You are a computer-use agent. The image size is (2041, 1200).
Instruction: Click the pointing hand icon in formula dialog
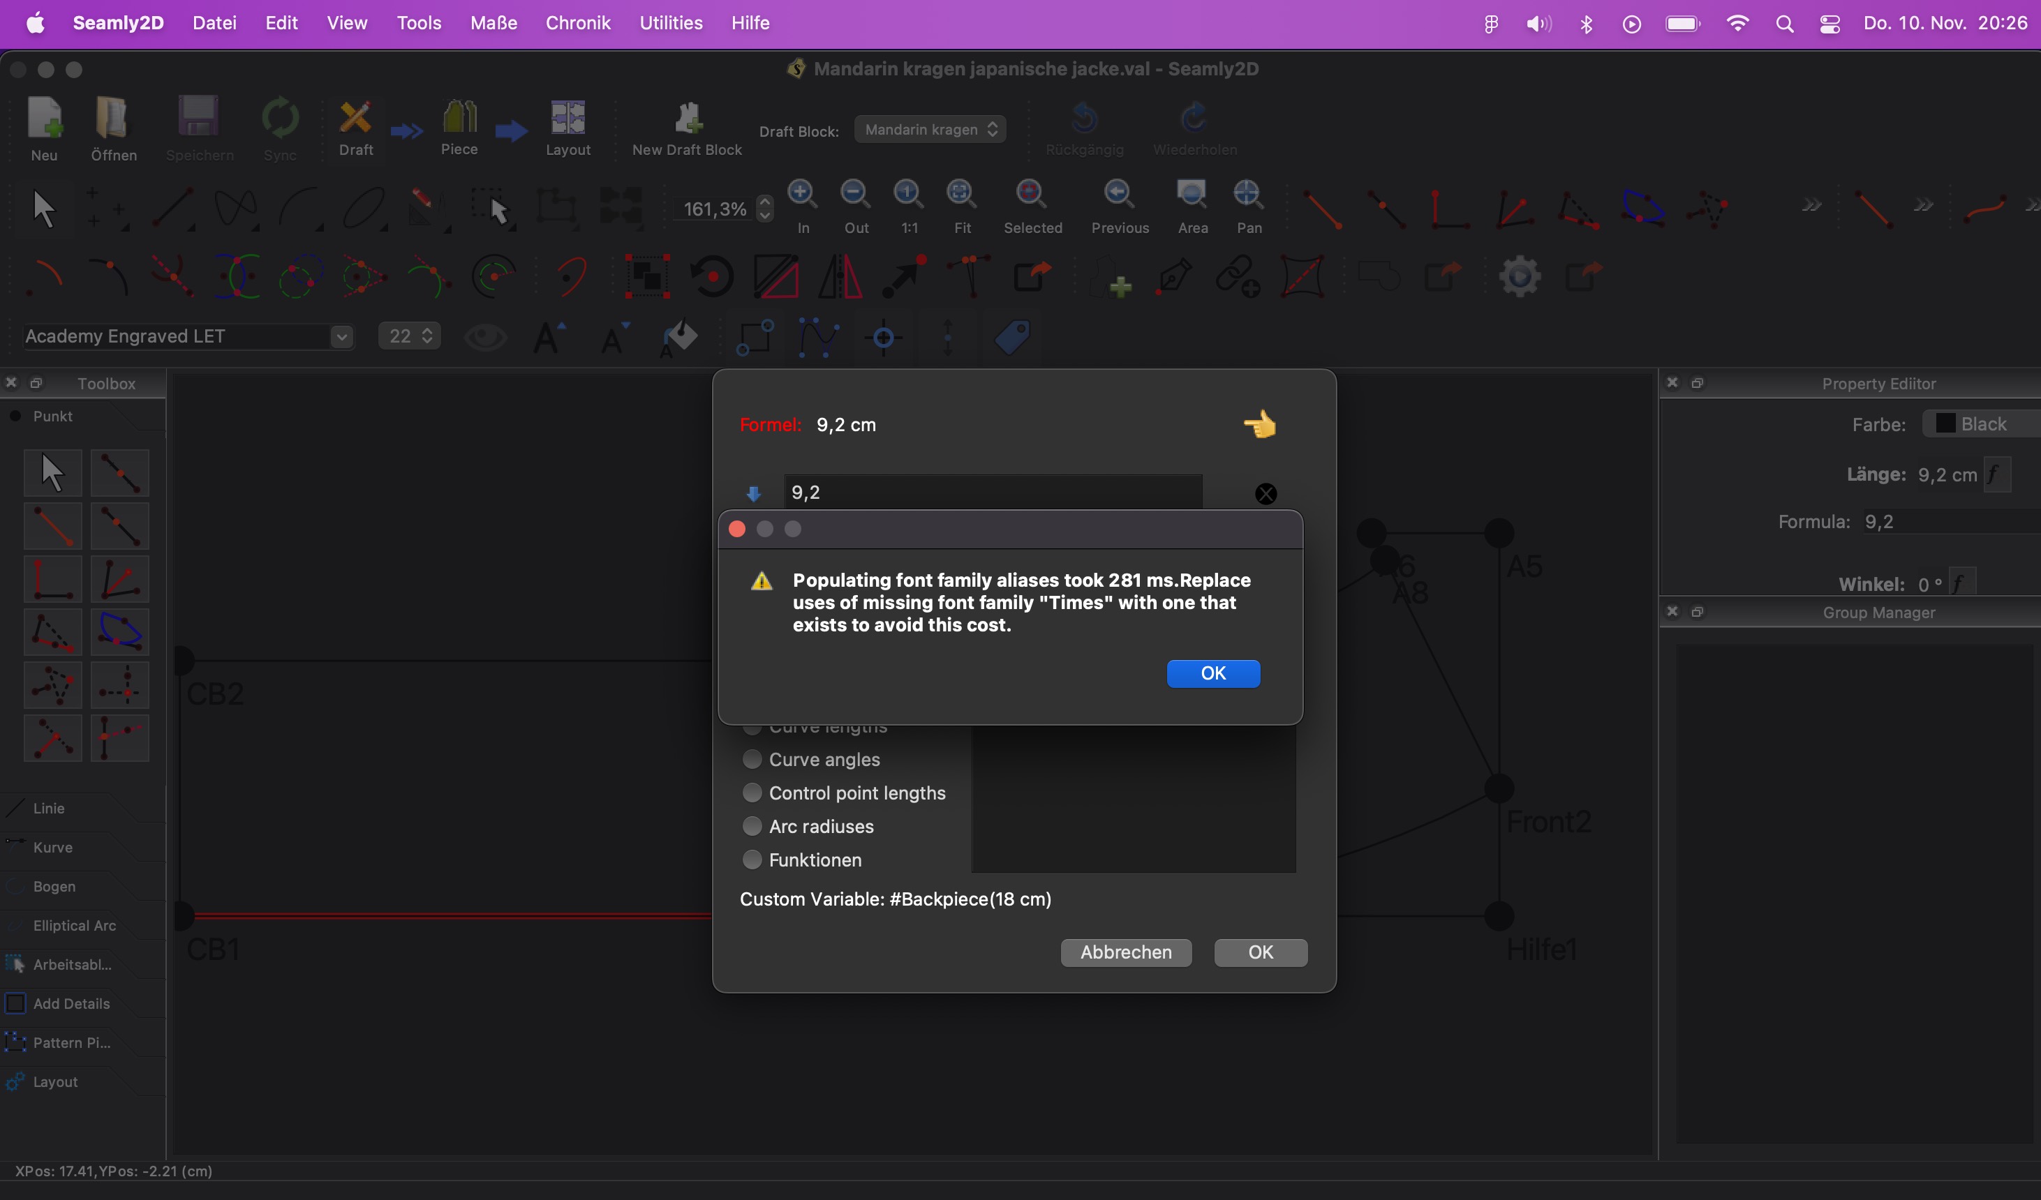coord(1260,424)
